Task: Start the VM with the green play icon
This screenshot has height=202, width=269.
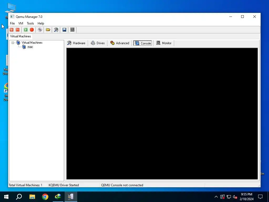Action: [x=26, y=30]
